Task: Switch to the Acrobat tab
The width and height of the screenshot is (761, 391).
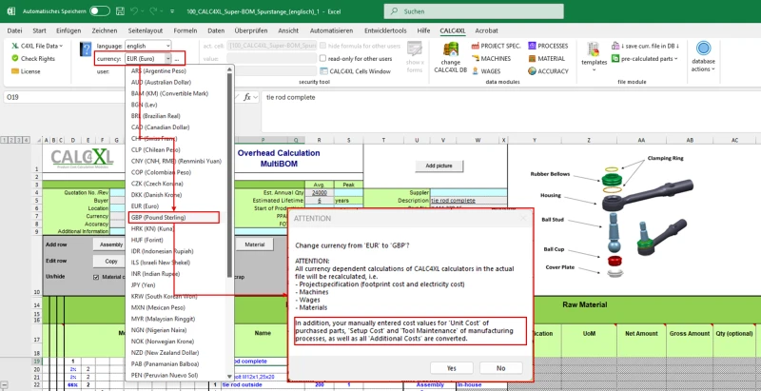Action: click(486, 30)
